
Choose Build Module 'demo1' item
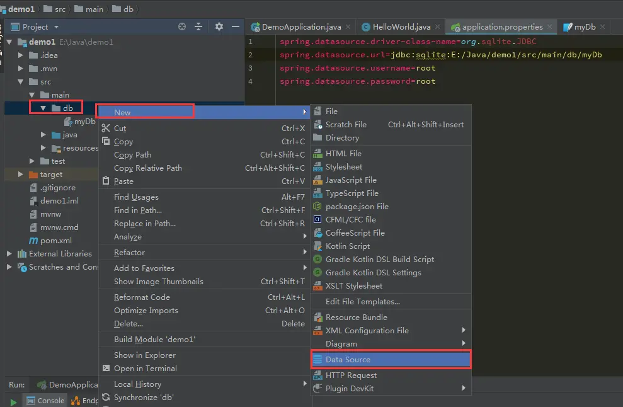click(205, 340)
